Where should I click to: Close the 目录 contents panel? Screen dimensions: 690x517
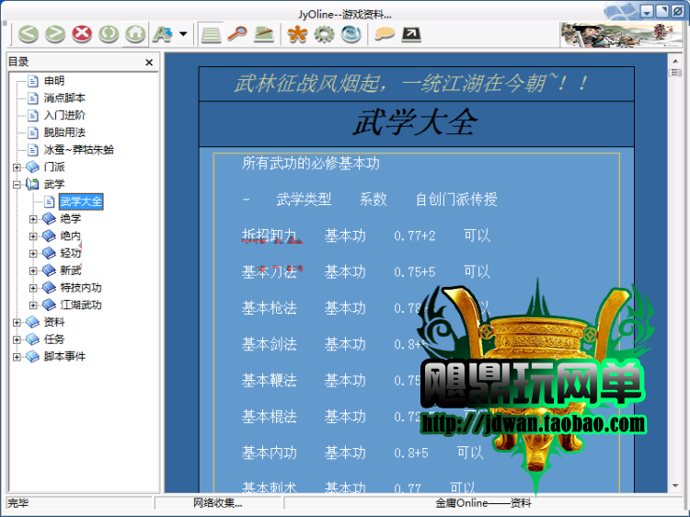coord(149,63)
